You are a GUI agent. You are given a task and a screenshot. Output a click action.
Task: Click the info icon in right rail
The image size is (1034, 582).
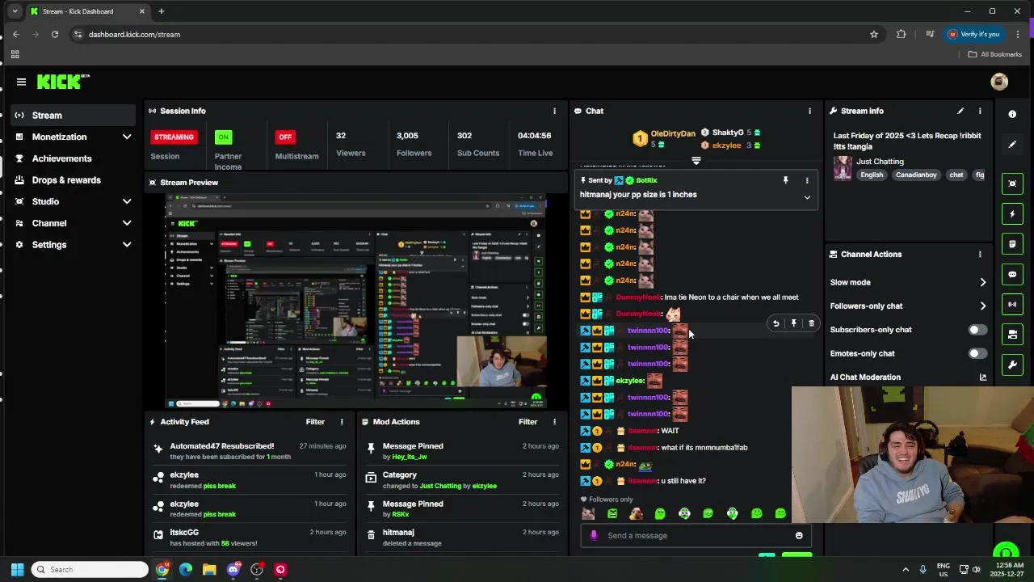coord(1012,115)
